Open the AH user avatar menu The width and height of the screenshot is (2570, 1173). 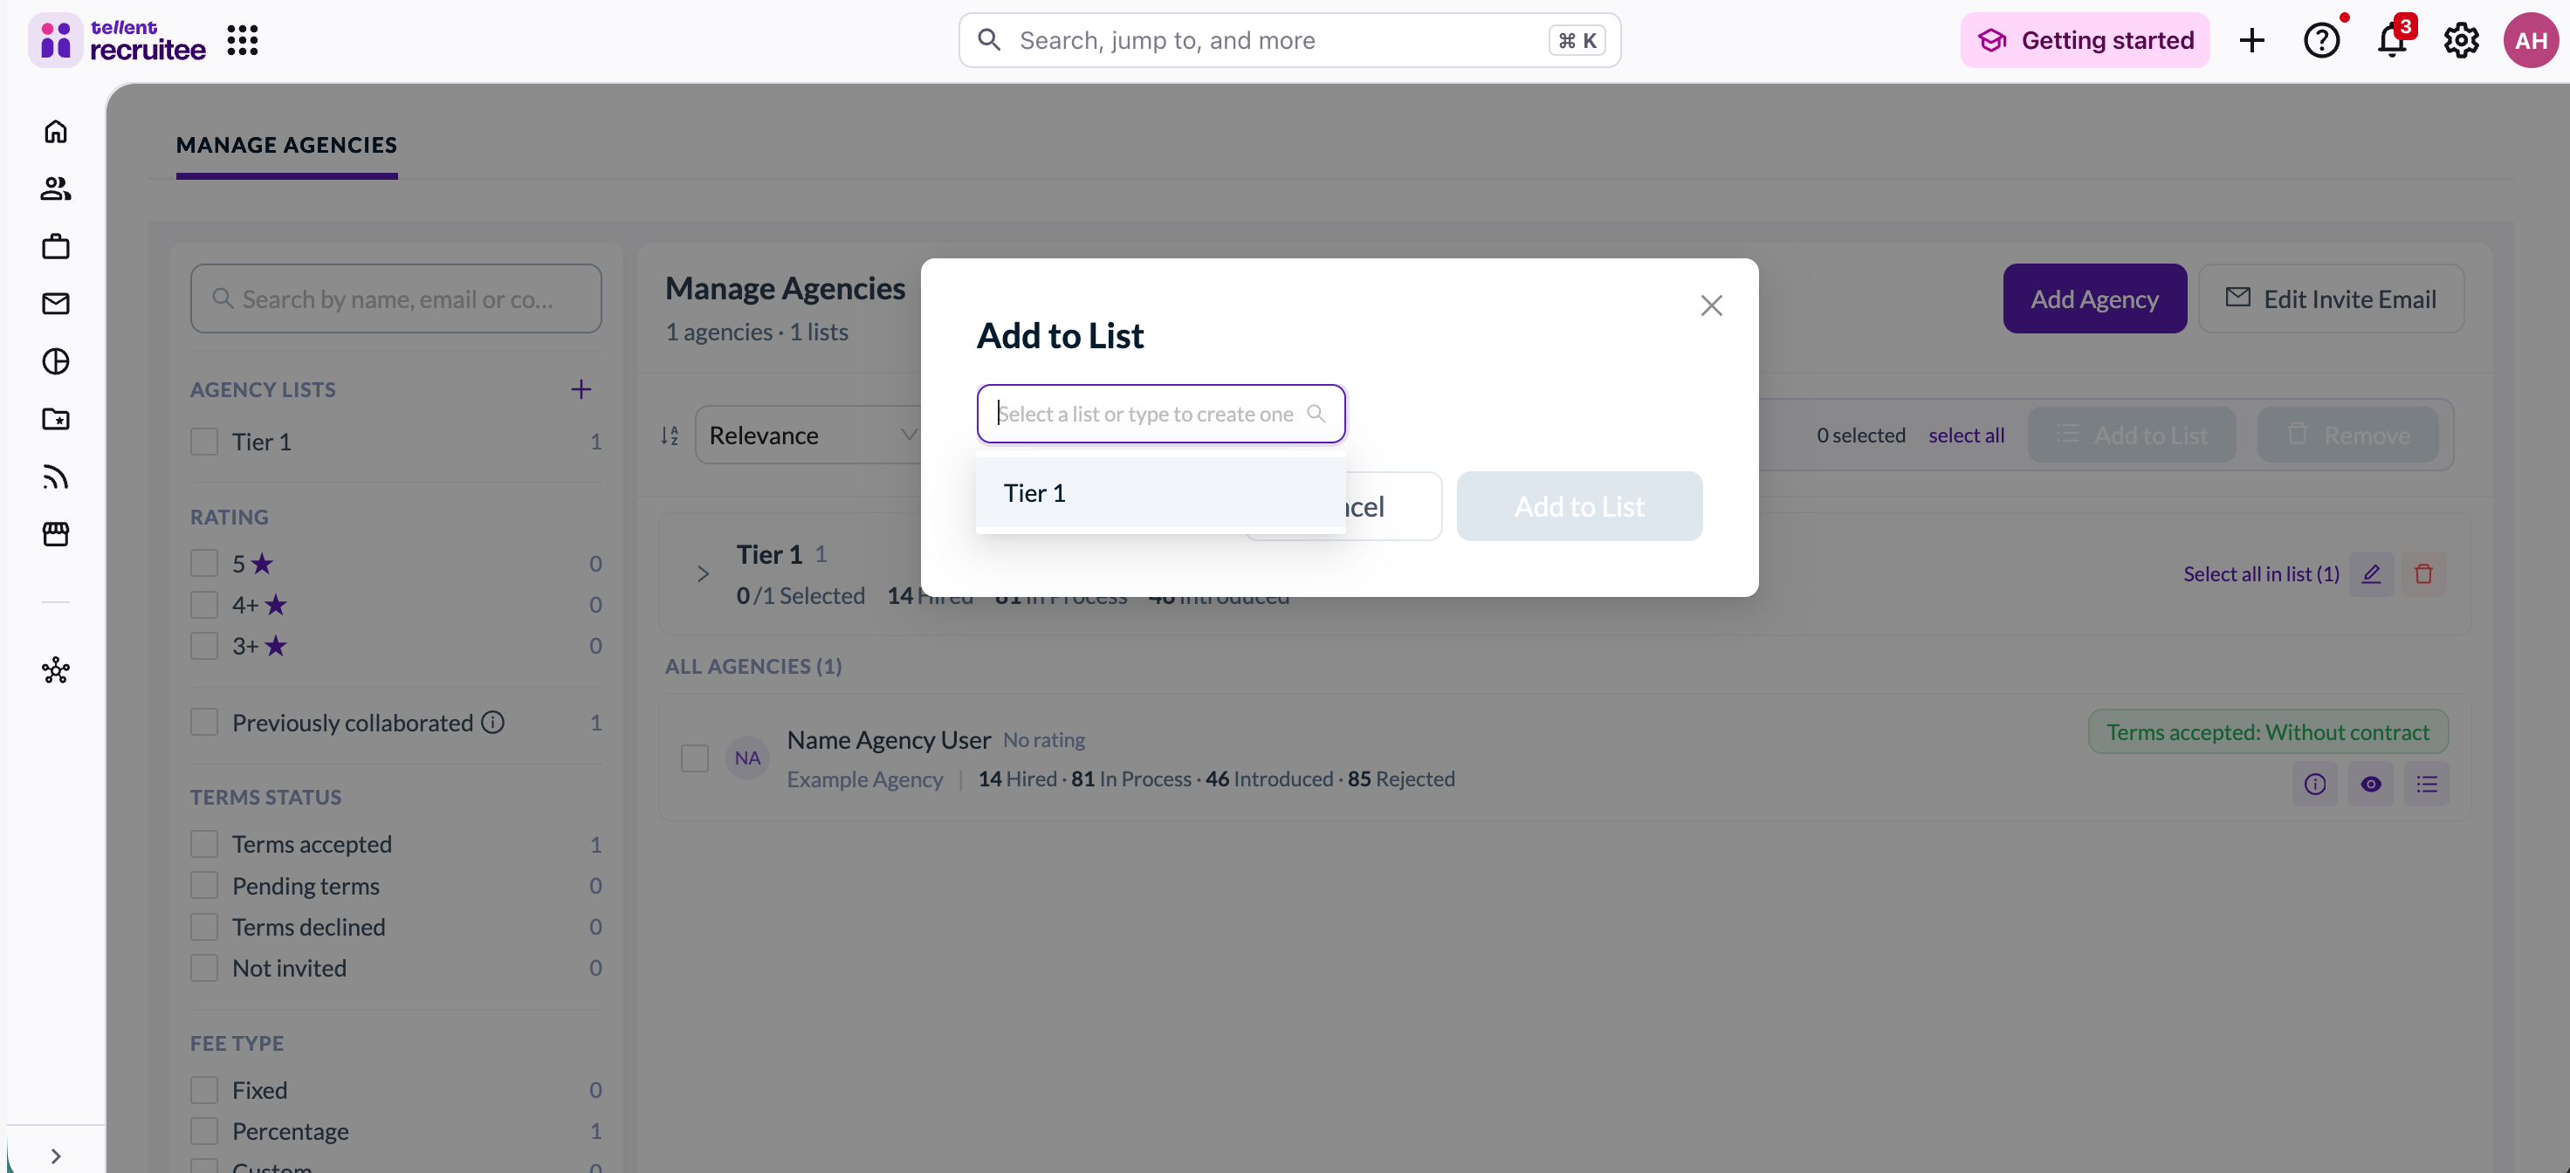tap(2531, 40)
